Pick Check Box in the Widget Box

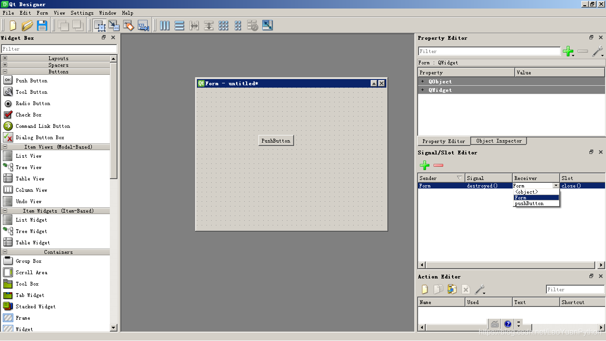pyautogui.click(x=28, y=115)
